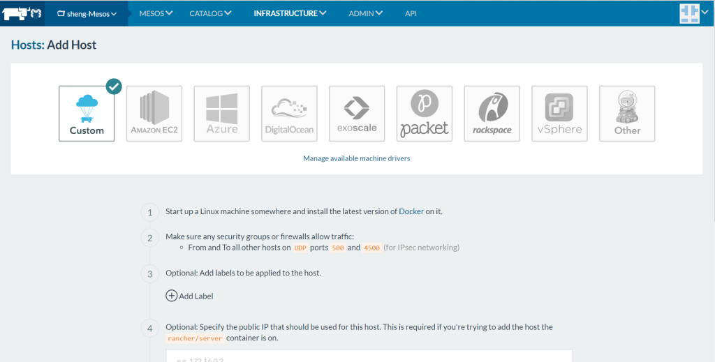Select the Packet driver icon

tap(425, 114)
